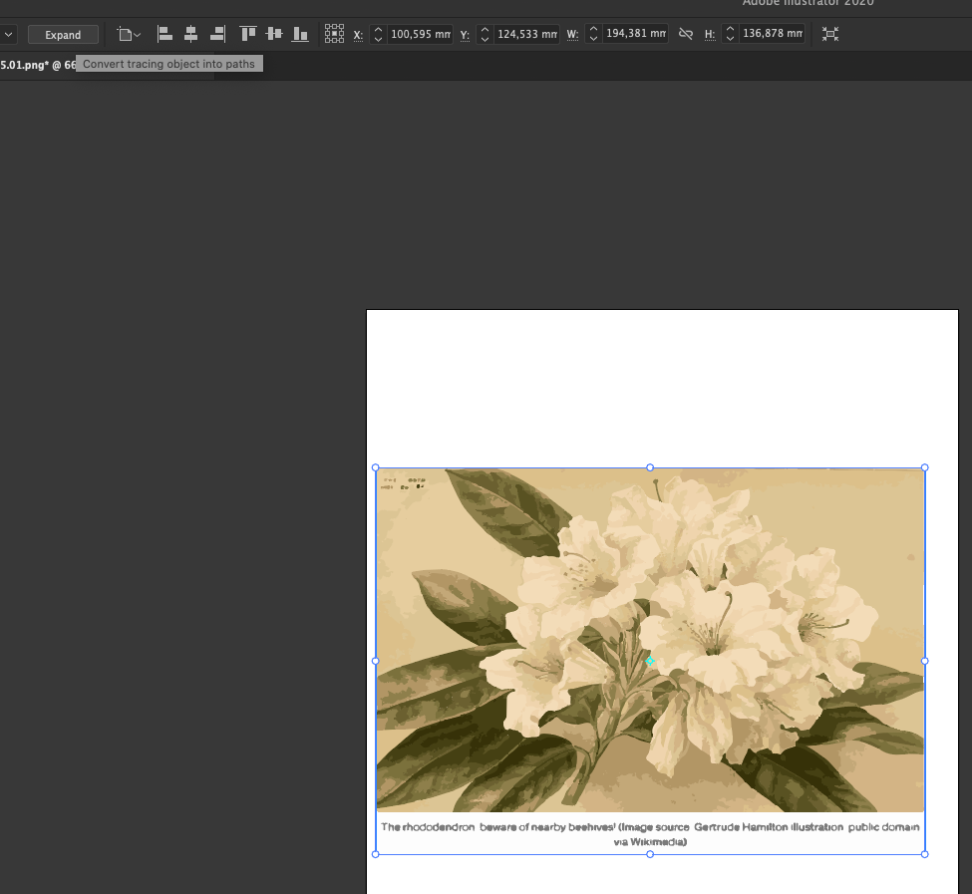Screen dimensions: 972x894
Task: Select the reference point grid icon
Action: click(x=334, y=34)
